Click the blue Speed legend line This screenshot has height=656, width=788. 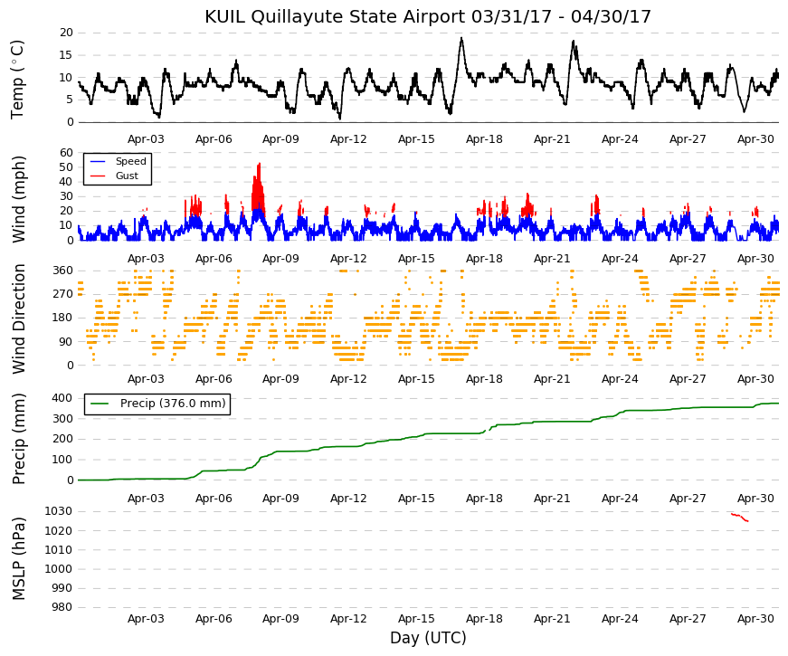(x=97, y=161)
